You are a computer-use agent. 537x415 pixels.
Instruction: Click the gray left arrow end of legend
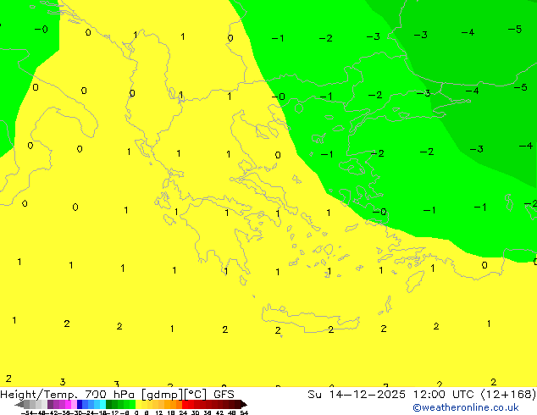(x=19, y=404)
